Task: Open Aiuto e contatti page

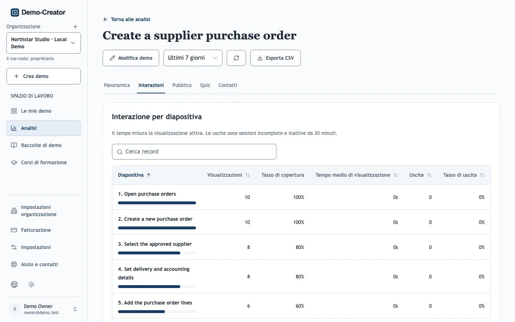Action: [x=44, y=264]
